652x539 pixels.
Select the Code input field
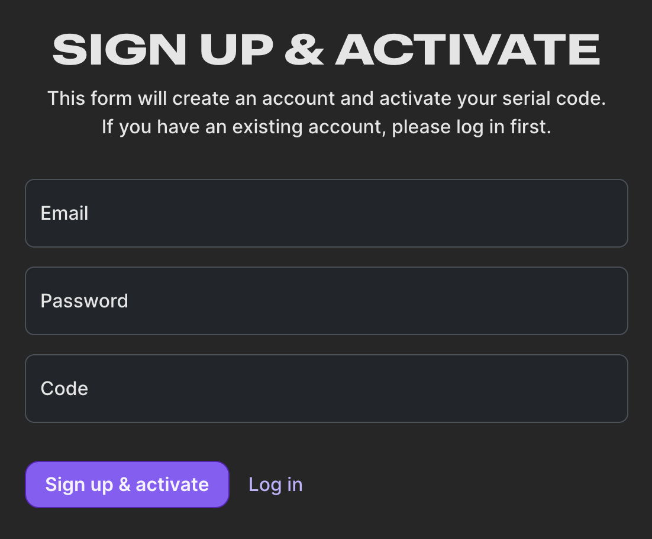[x=326, y=389]
